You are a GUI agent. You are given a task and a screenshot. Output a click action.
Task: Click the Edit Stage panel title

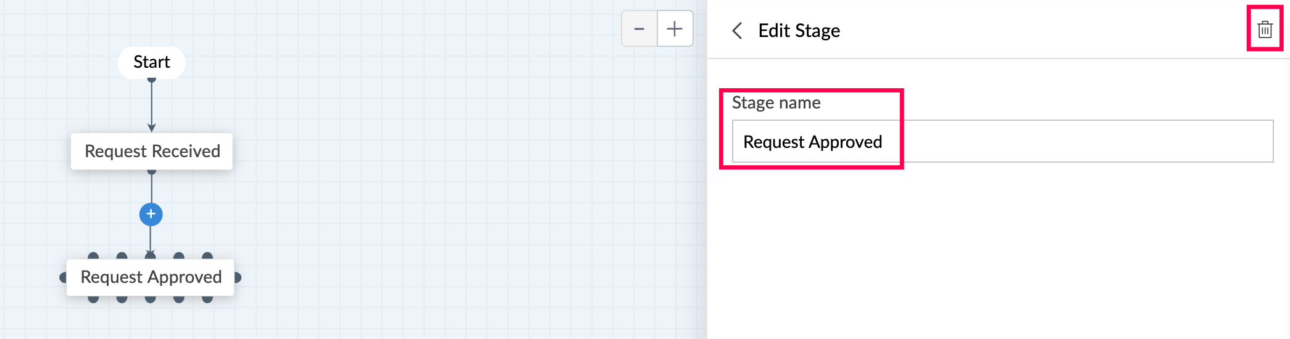pos(799,31)
